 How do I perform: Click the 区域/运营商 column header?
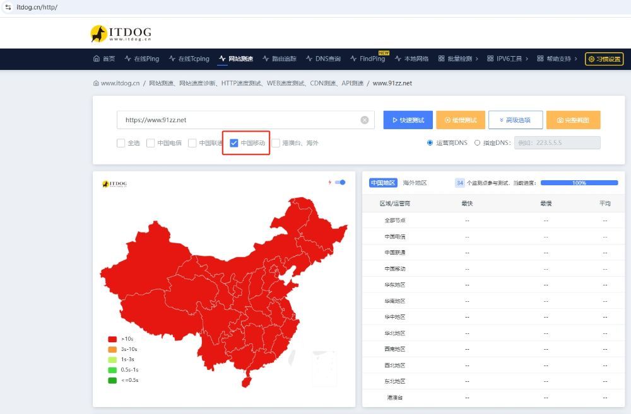(x=395, y=204)
